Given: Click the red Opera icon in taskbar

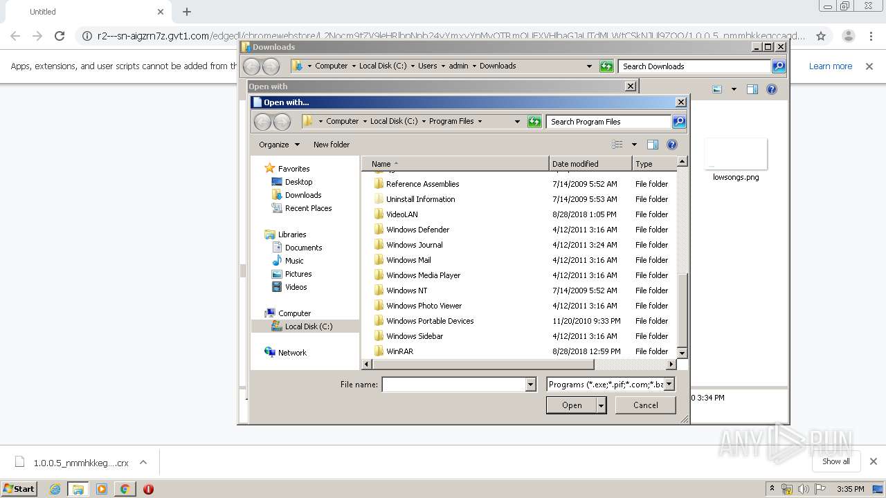Looking at the screenshot, I should pos(148,489).
